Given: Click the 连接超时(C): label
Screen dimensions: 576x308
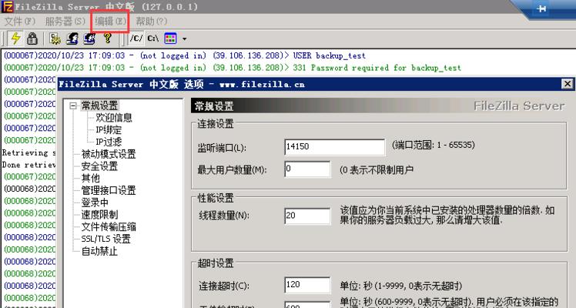Looking at the screenshot, I should point(224,286).
